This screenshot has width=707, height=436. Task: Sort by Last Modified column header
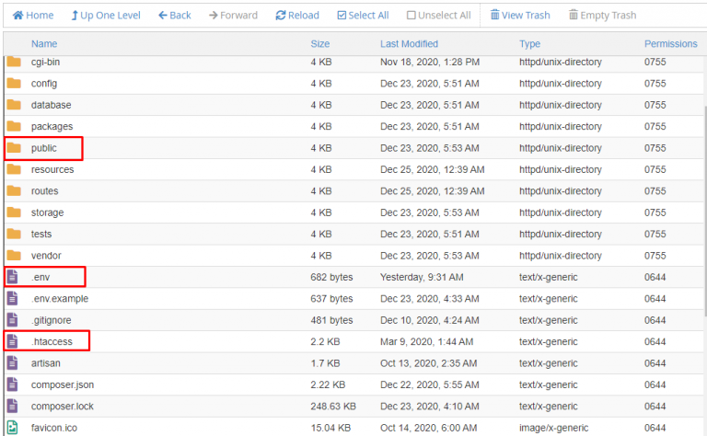click(409, 43)
